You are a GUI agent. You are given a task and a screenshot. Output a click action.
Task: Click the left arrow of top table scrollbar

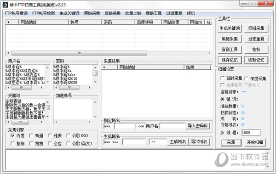[8, 53]
